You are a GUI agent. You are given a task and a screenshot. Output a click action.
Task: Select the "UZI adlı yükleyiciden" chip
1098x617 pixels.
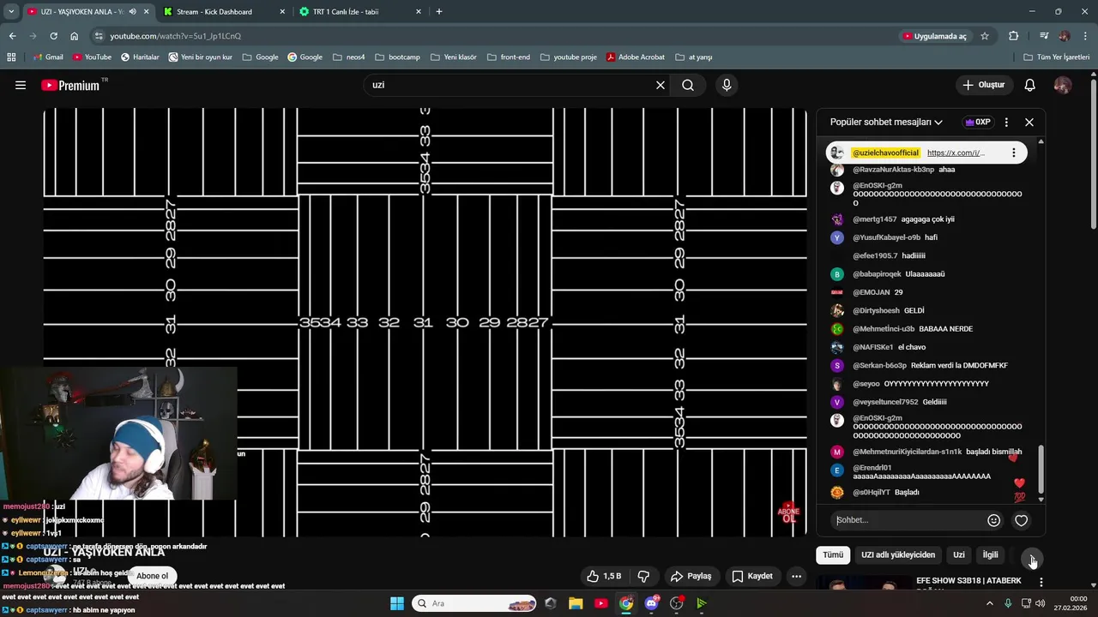pyautogui.click(x=898, y=554)
